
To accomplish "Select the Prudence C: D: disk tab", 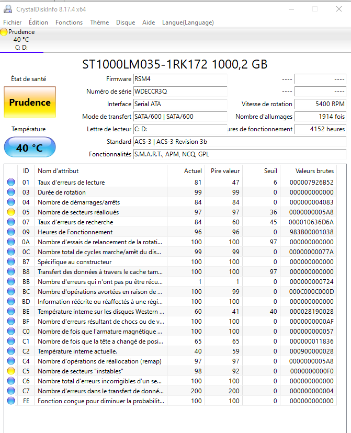I will point(21,40).
